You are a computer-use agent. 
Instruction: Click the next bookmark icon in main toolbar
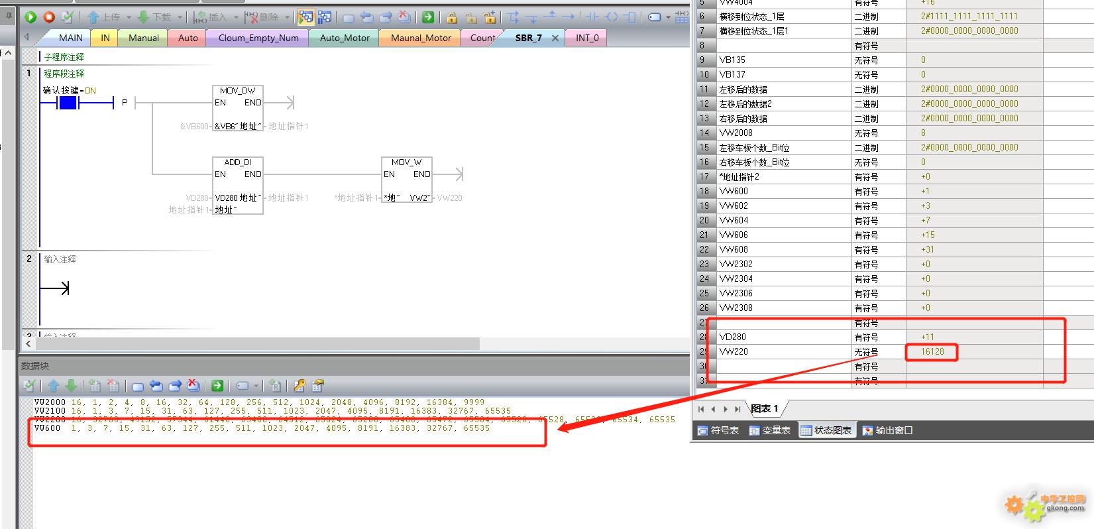386,17
